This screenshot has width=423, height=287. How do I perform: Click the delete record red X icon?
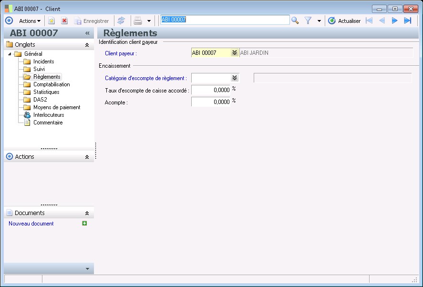pos(64,21)
